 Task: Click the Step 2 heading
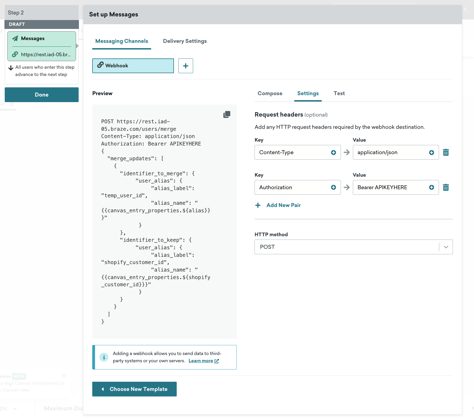coord(16,13)
